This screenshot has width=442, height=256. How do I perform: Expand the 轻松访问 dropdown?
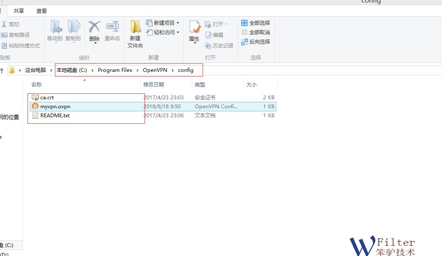pos(178,33)
